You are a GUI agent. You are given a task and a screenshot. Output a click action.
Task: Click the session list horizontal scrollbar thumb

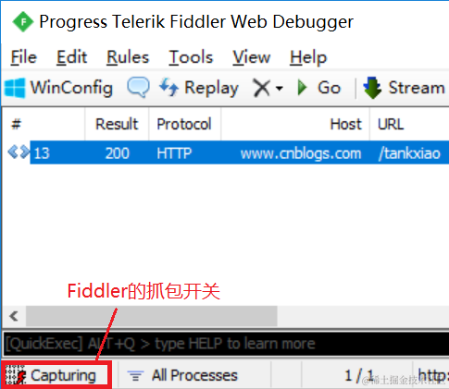pos(152,316)
